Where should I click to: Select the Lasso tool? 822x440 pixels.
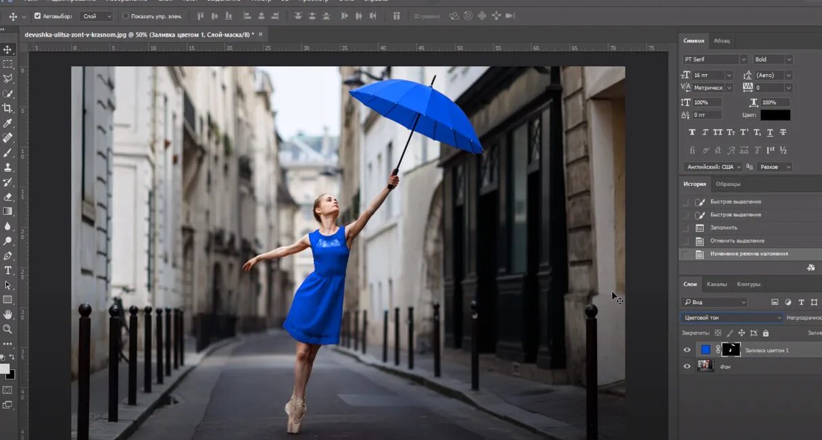7,79
